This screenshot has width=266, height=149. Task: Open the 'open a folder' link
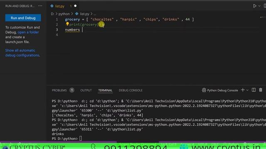28,32
